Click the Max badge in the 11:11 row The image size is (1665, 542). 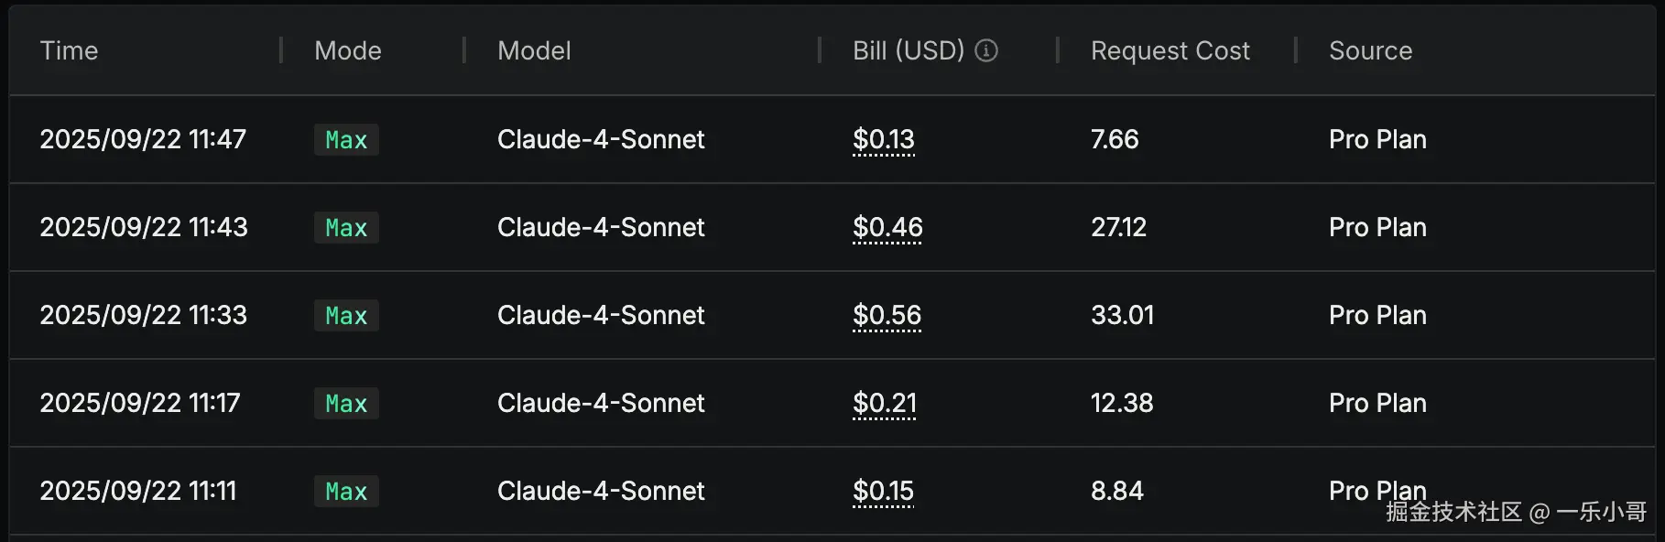tap(346, 492)
